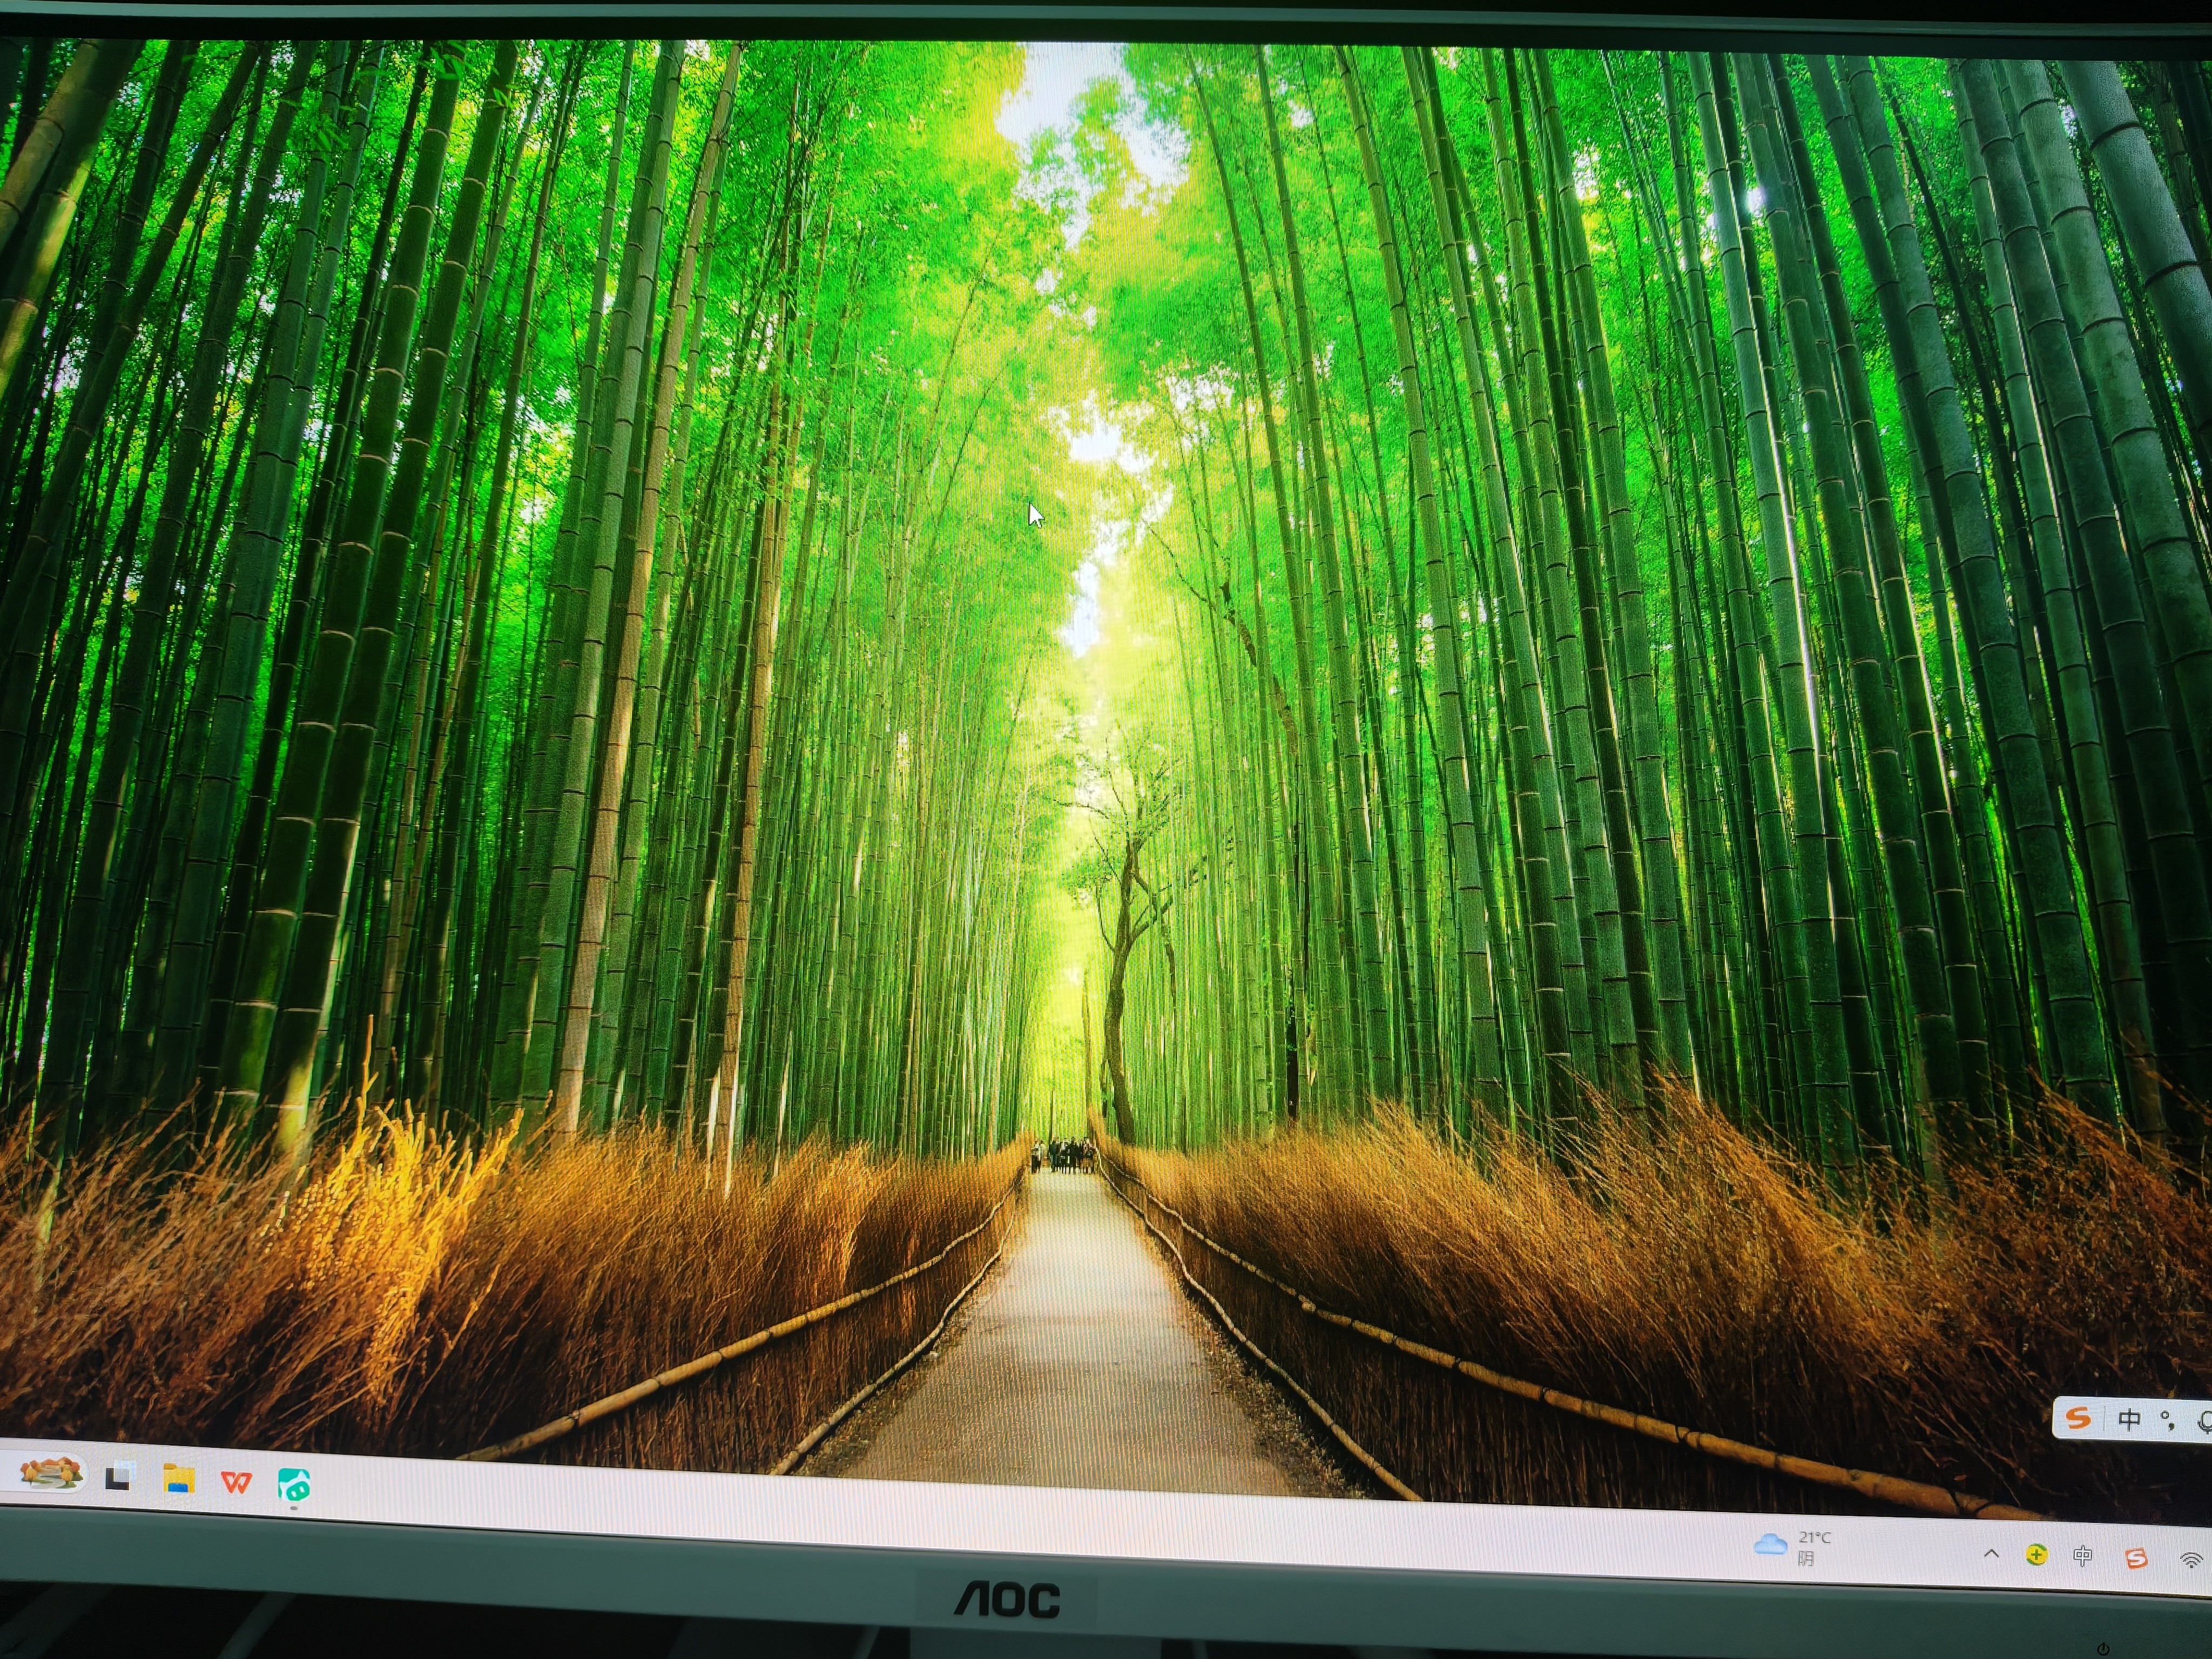
Task: Start Sogou voice input with microphone icon
Action: (2203, 1422)
